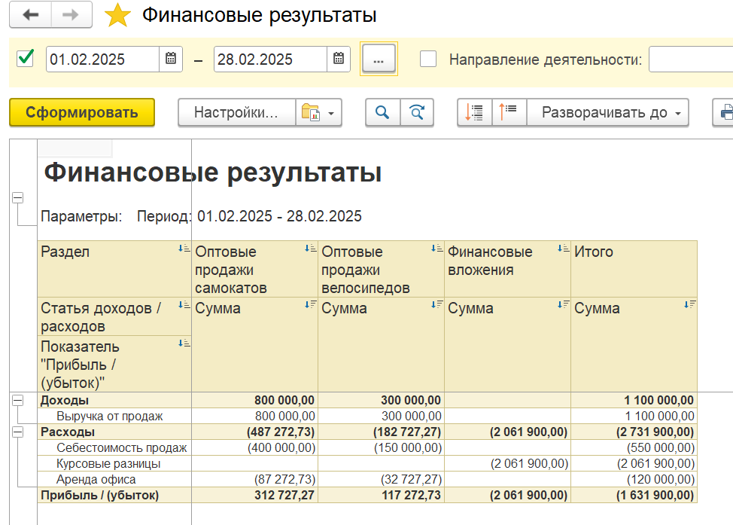
Task: Collapse the report parameters group
Action: point(18,198)
